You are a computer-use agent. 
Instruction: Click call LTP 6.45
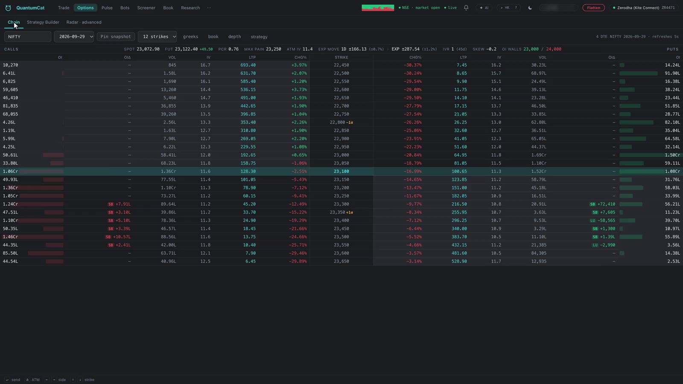click(251, 262)
